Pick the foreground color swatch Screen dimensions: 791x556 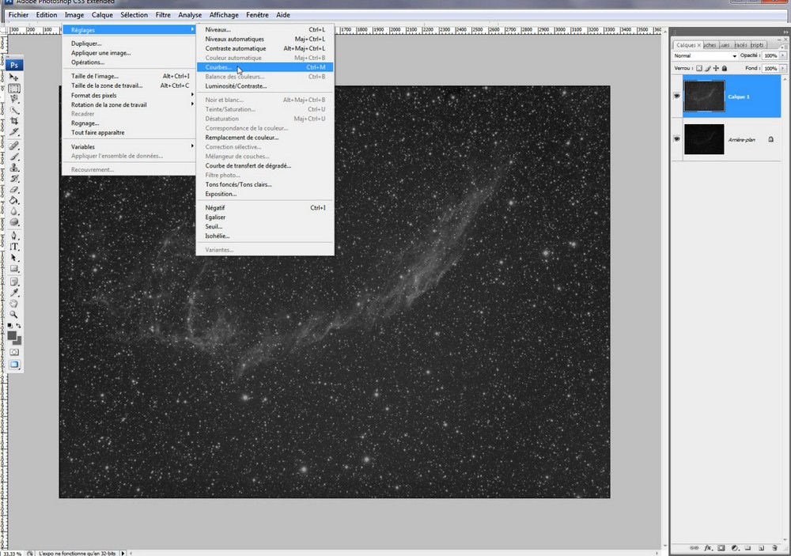click(x=11, y=335)
